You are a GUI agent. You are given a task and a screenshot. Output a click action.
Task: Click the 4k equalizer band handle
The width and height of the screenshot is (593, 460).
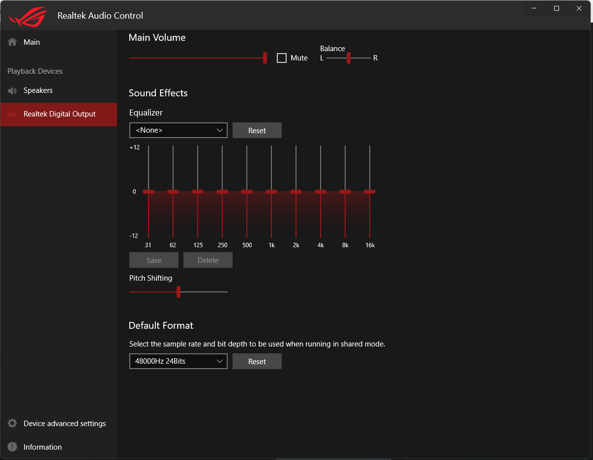321,192
